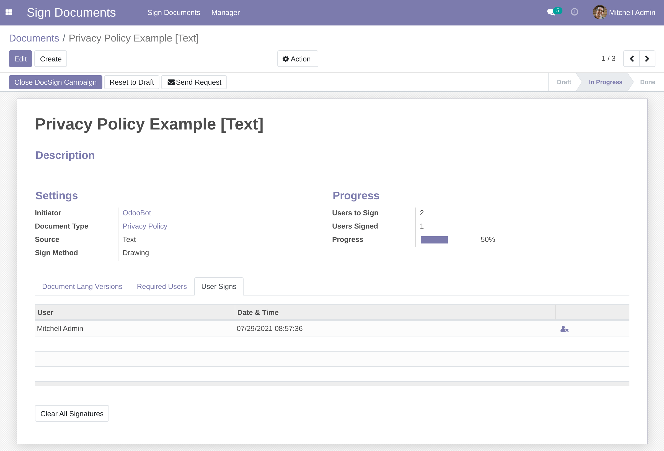Open Mitchell Admin user menu
The image size is (664, 451).
(x=632, y=12)
